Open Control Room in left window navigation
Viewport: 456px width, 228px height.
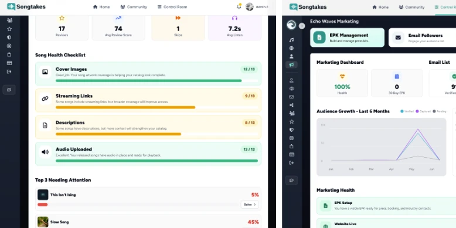tap(172, 7)
